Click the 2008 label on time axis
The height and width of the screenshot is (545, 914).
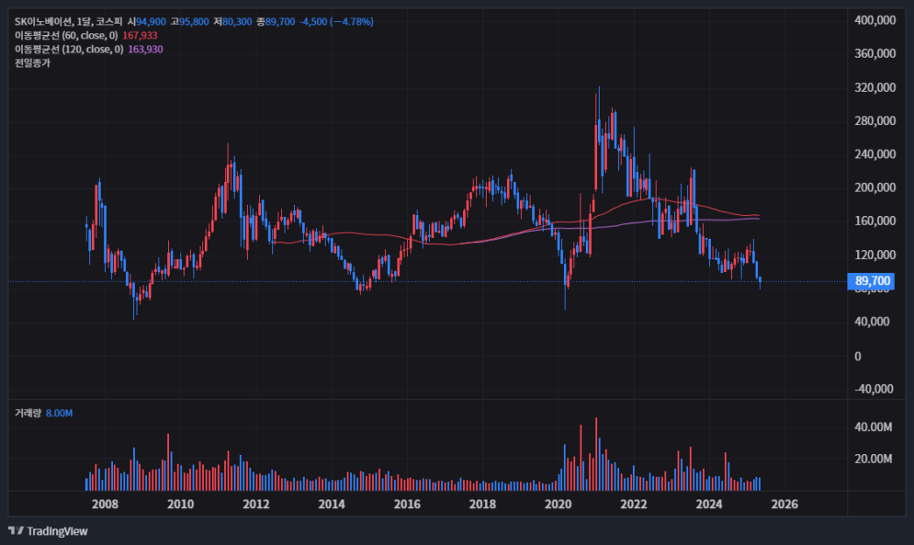pos(105,504)
